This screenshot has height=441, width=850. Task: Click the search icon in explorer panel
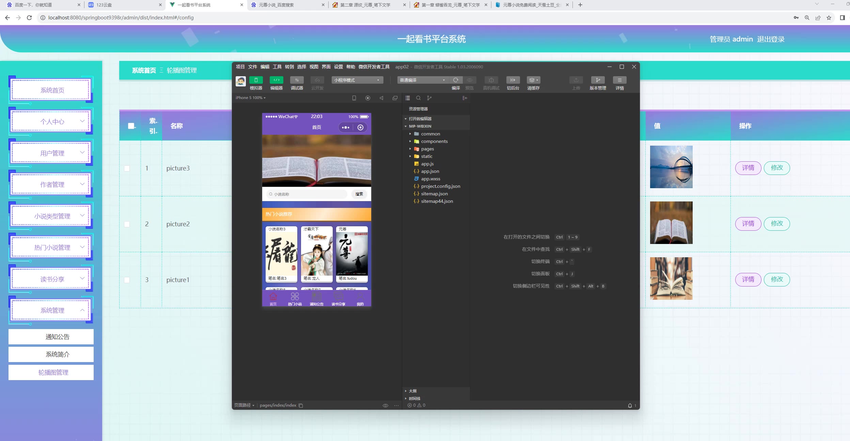(x=418, y=98)
